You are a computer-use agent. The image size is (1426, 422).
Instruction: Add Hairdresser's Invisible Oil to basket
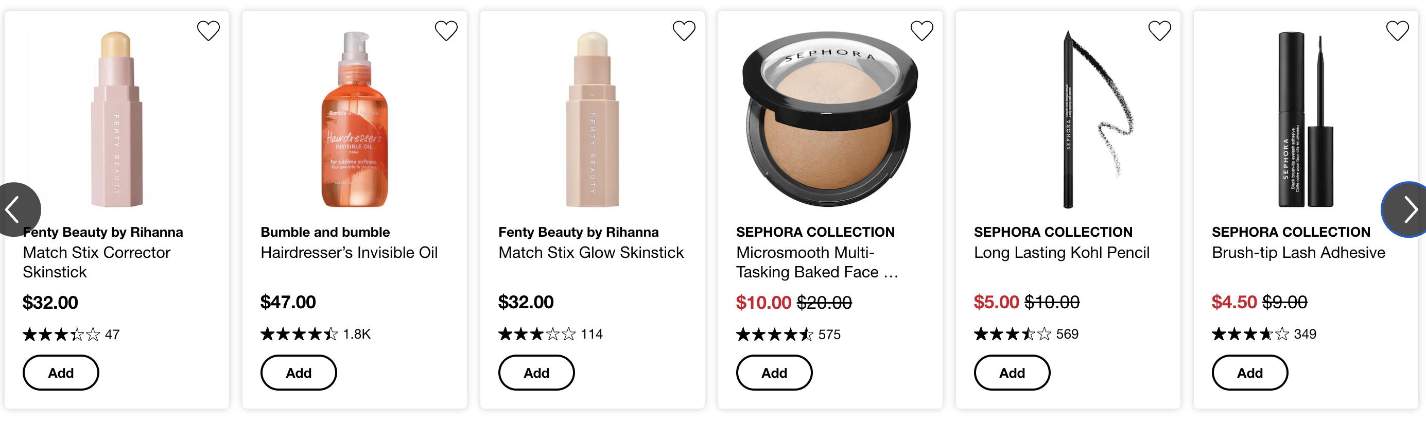(299, 373)
